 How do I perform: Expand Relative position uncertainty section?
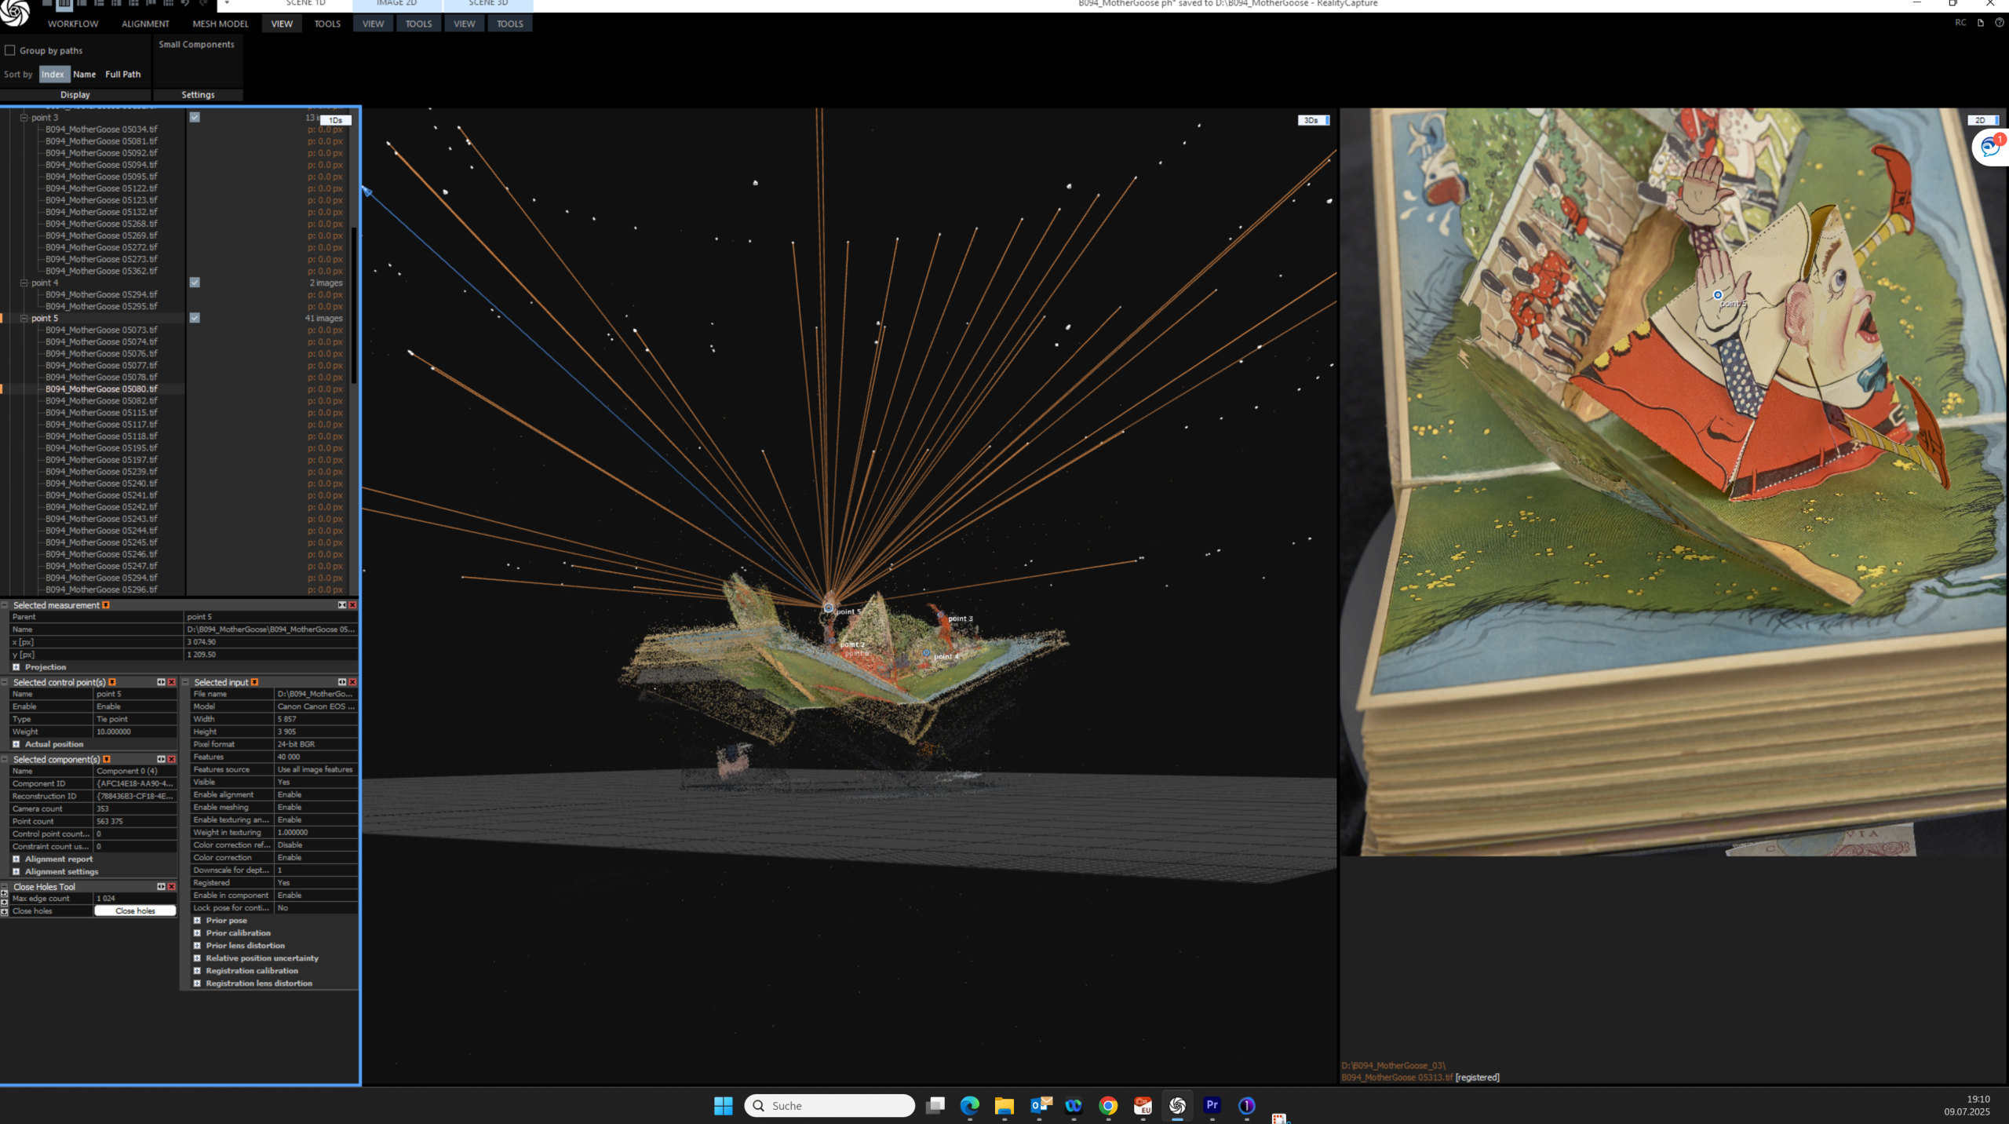[198, 958]
